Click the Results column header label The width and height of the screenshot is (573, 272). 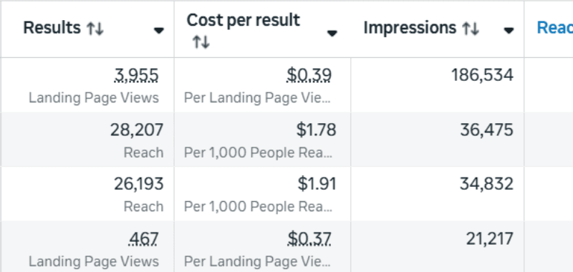tap(52, 28)
